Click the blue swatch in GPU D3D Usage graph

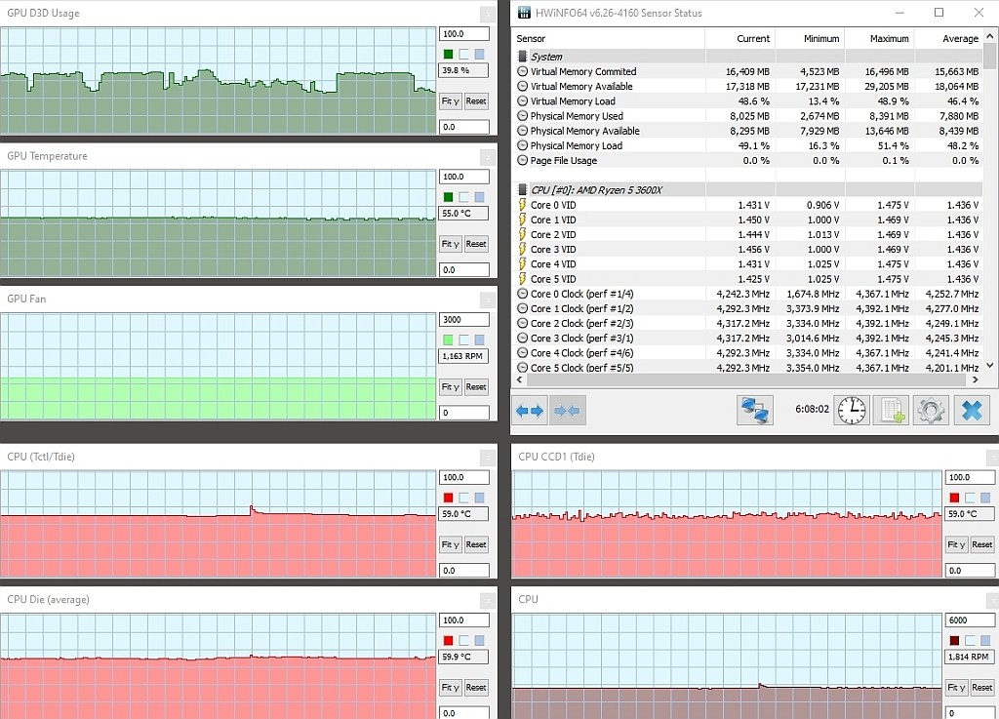[x=479, y=54]
